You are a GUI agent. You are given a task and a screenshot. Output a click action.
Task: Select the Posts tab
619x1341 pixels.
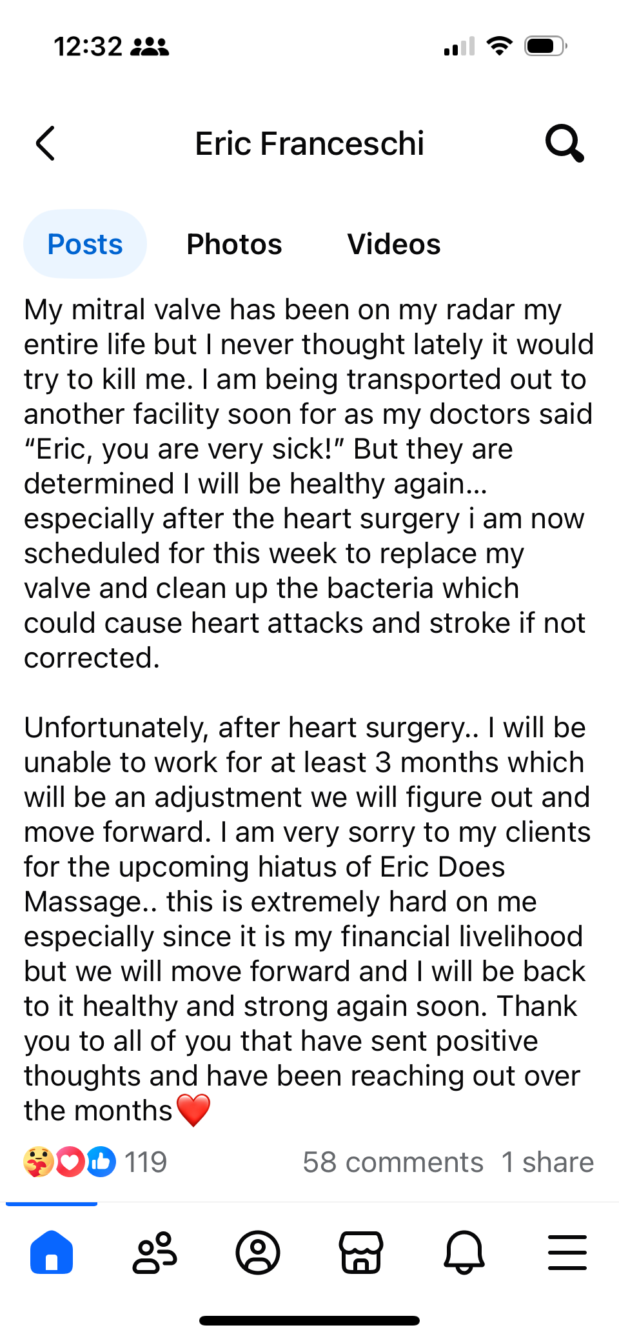tap(85, 244)
